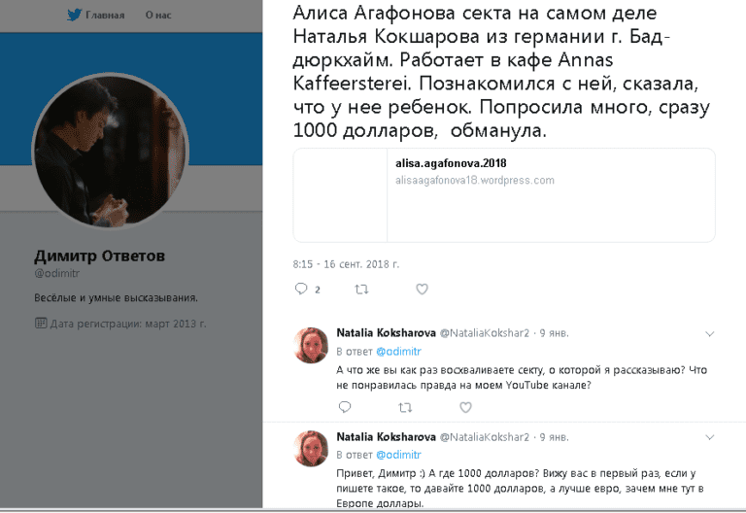746x513 pixels.
Task: Click the Димитр Ответов profile name
Action: pos(99,256)
